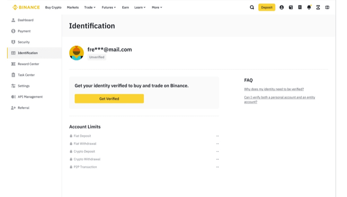Open 'Why does my identity need to be verified?' link
This screenshot has height=197, width=347.
(274, 89)
